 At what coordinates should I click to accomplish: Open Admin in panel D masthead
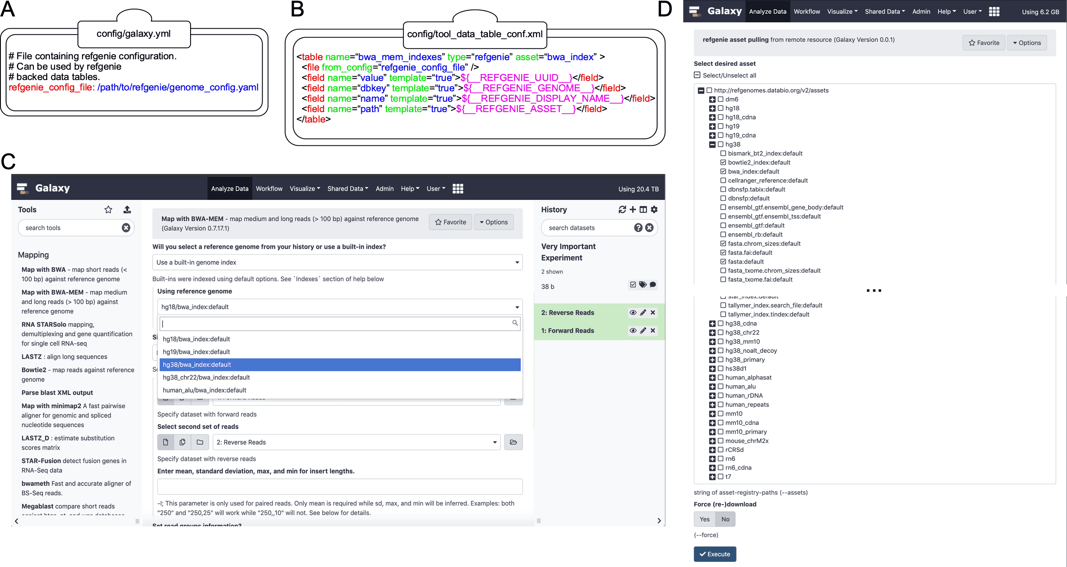point(921,12)
